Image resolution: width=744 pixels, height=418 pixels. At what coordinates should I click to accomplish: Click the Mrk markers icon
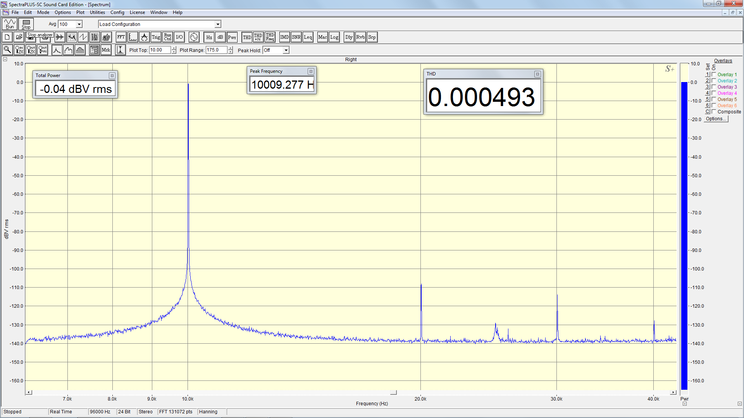pyautogui.click(x=106, y=50)
